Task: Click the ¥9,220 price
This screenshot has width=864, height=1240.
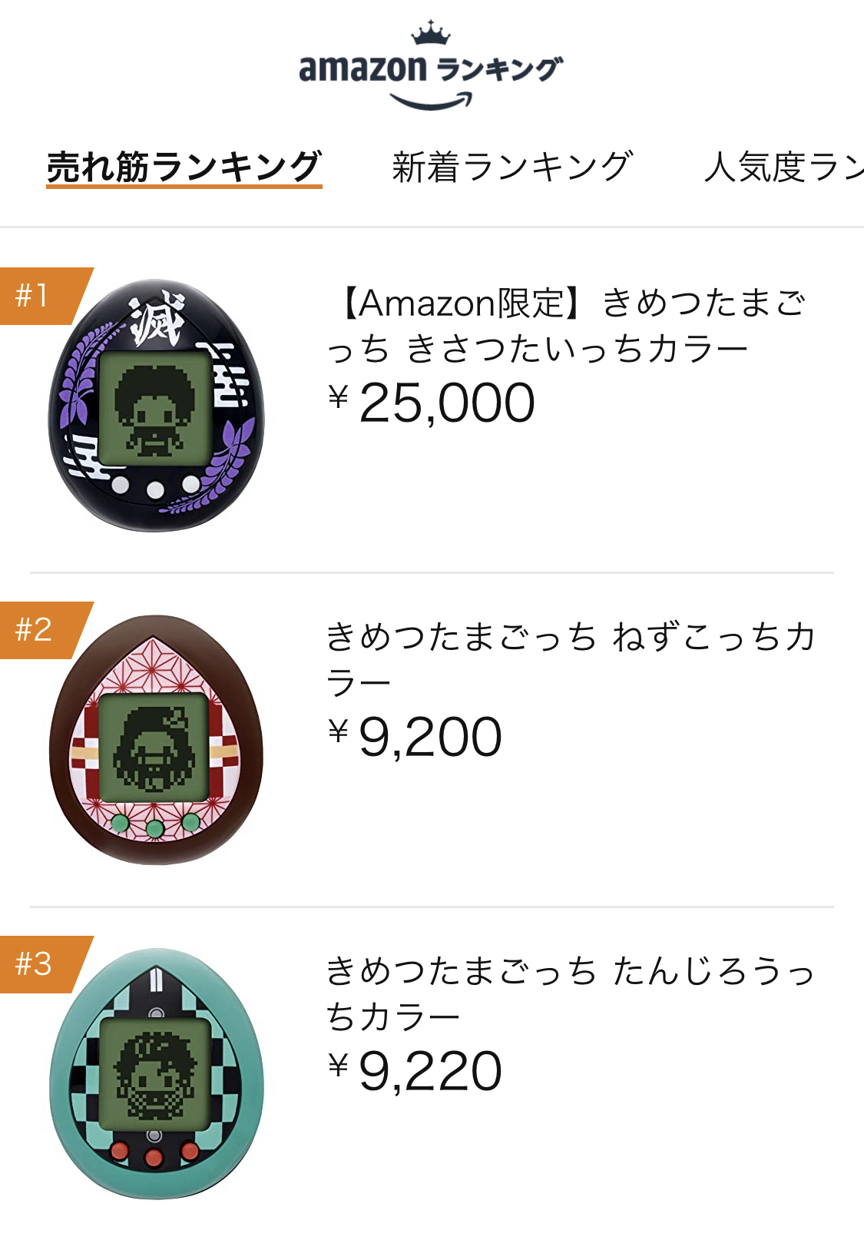Action: [x=415, y=1072]
